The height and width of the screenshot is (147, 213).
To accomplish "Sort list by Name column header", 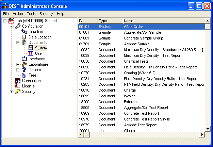I will [163, 21].
